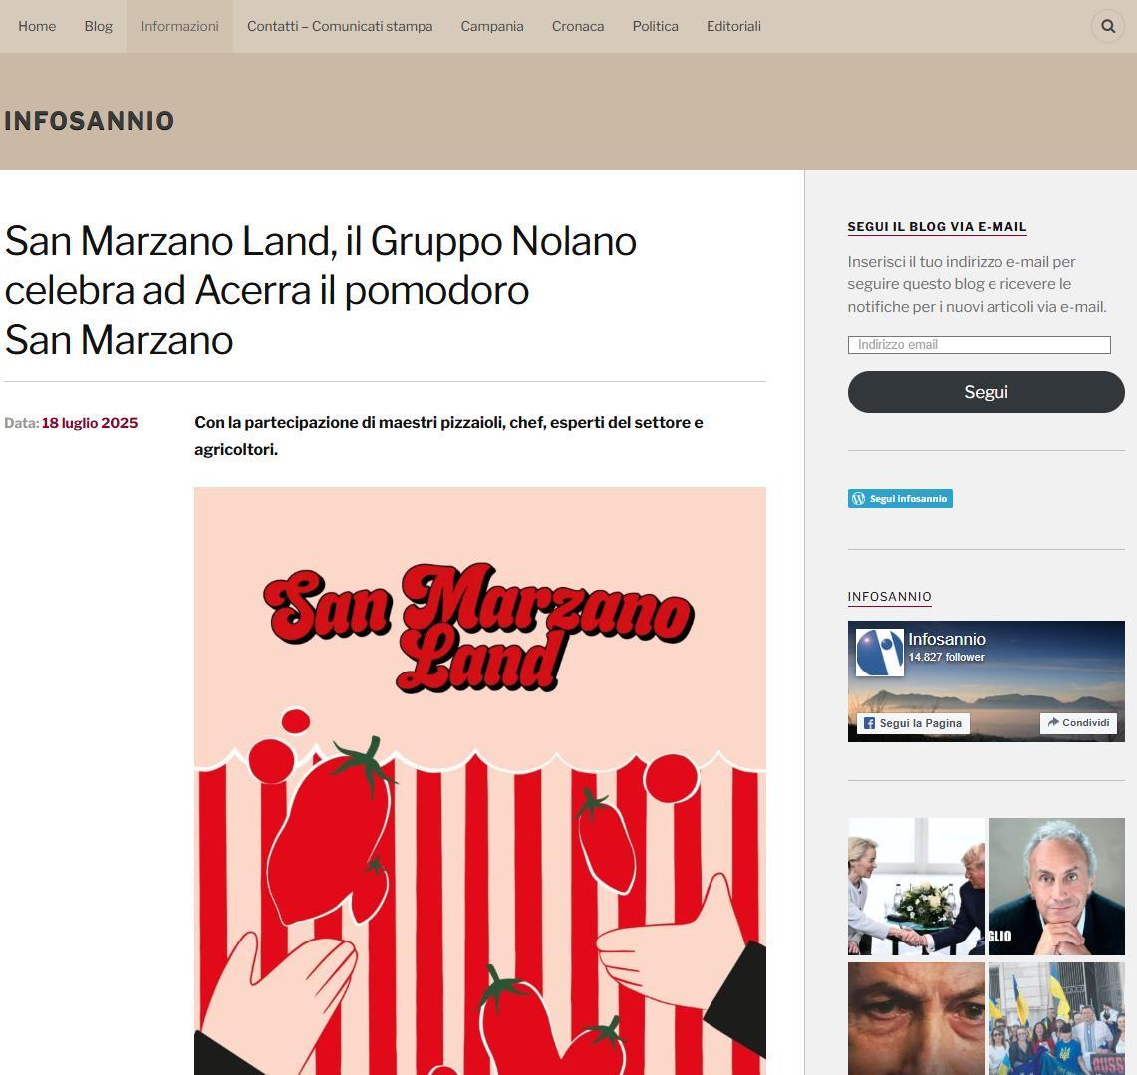This screenshot has height=1075, width=1137.
Task: Click the Condividi share button
Action: (1078, 722)
